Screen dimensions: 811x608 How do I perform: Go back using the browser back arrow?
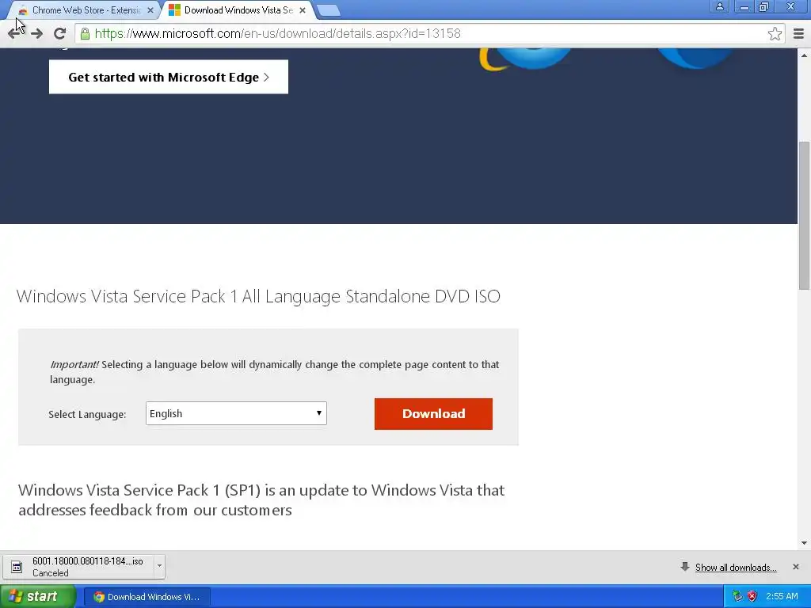tap(14, 33)
